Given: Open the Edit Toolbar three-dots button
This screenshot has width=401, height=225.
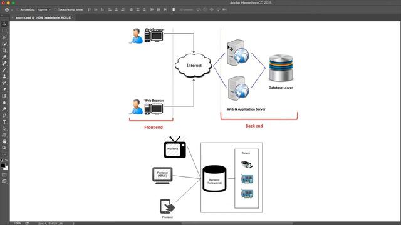Looking at the screenshot, I should (x=4, y=154).
